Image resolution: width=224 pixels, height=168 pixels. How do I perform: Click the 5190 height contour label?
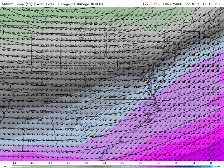pos(95,29)
